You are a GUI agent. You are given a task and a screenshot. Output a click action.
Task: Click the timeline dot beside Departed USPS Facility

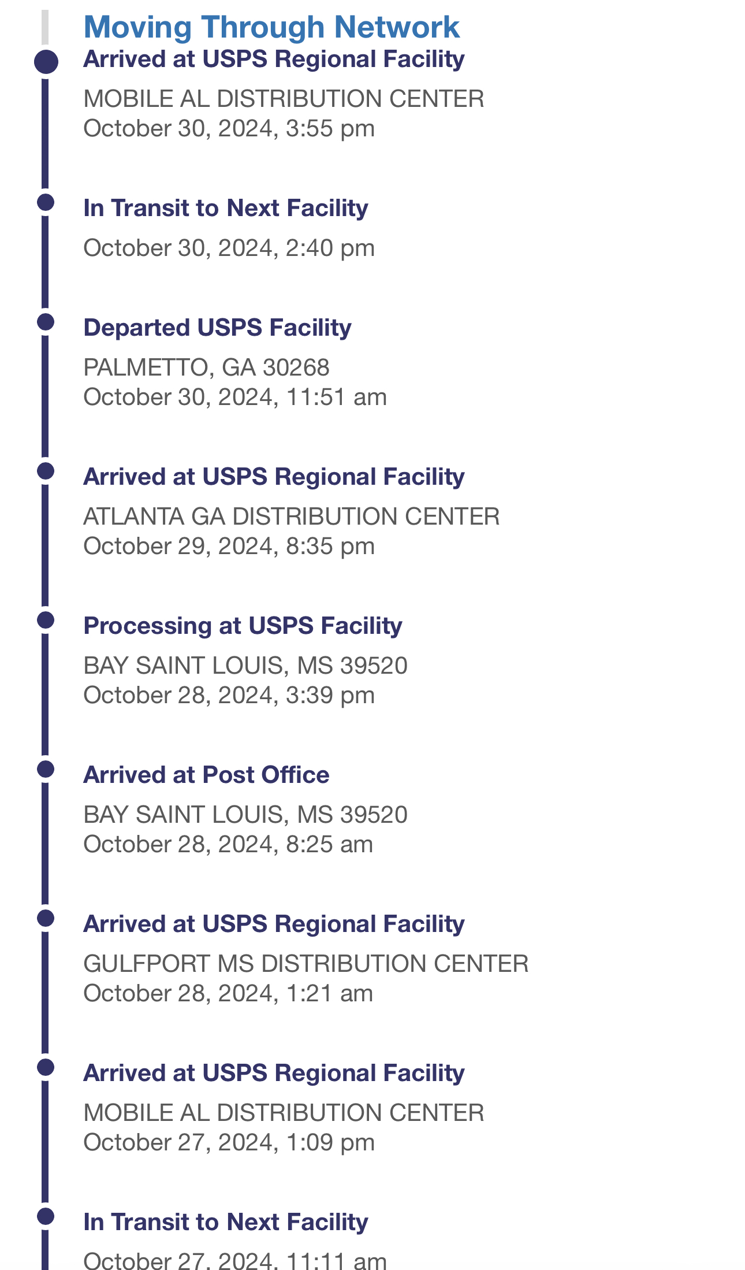46,322
